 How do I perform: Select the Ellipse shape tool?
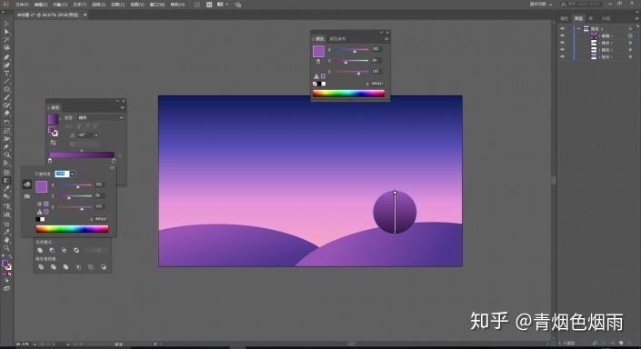(6, 89)
